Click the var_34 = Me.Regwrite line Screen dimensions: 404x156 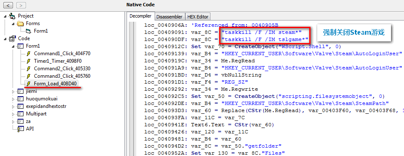pos(201,89)
